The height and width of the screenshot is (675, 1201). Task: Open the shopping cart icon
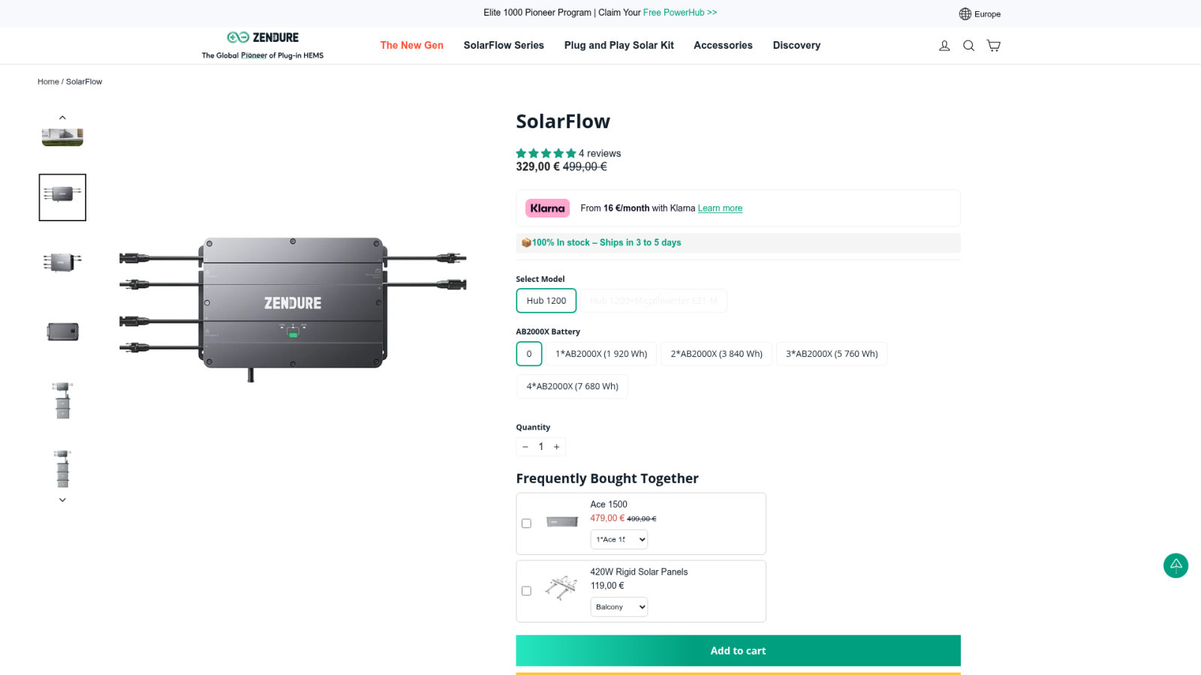994,46
